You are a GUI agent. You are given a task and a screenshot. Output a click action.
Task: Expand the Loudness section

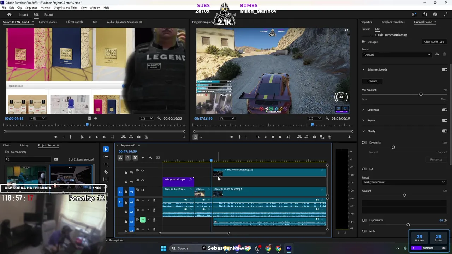coord(363,110)
